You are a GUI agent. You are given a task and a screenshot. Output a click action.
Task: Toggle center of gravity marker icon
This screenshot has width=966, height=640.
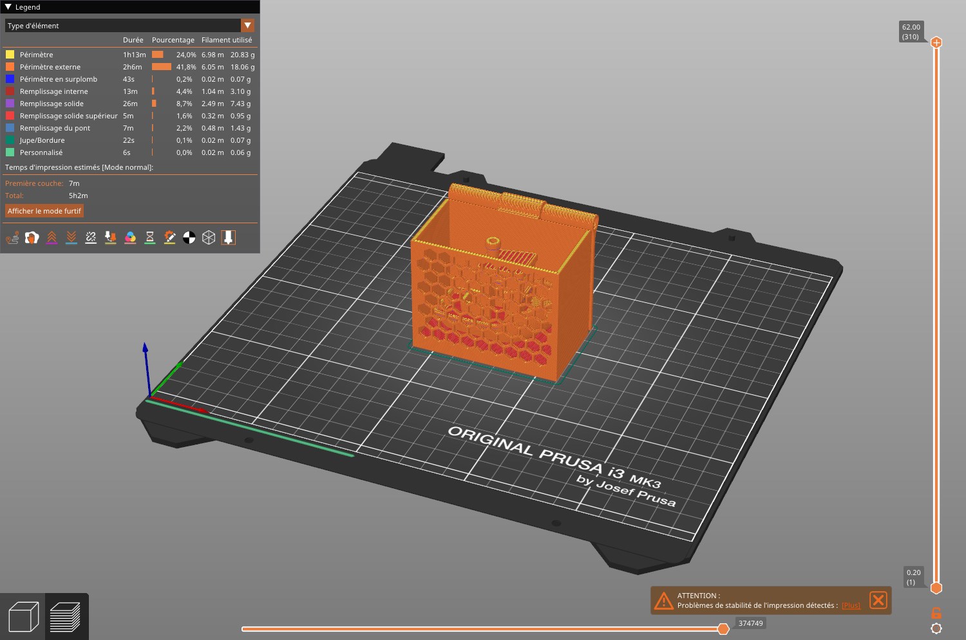coord(189,238)
